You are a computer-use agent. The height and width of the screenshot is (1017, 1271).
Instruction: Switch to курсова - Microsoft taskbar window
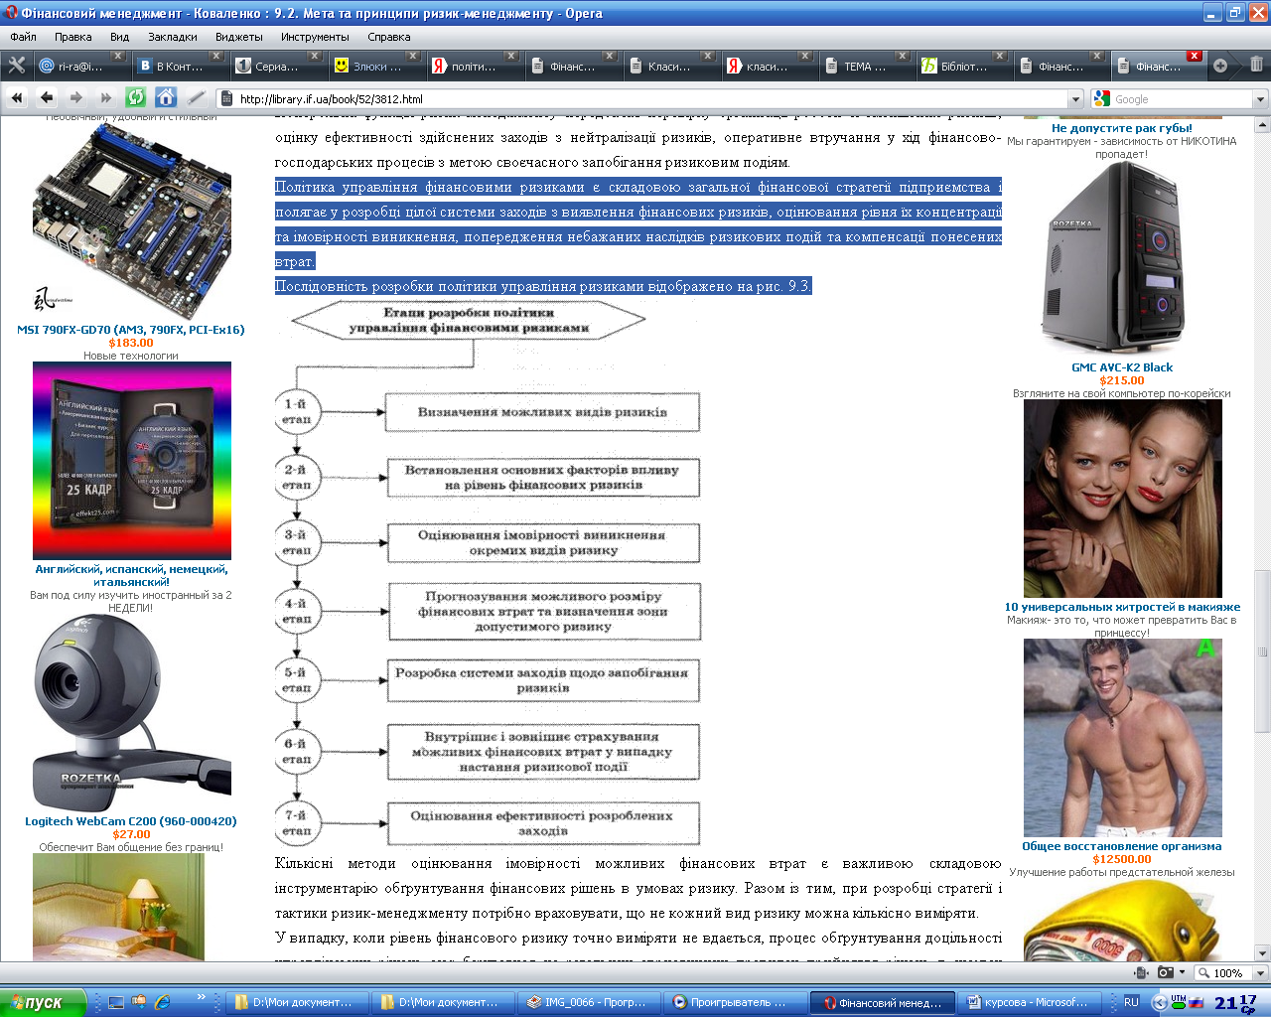click(1029, 1002)
